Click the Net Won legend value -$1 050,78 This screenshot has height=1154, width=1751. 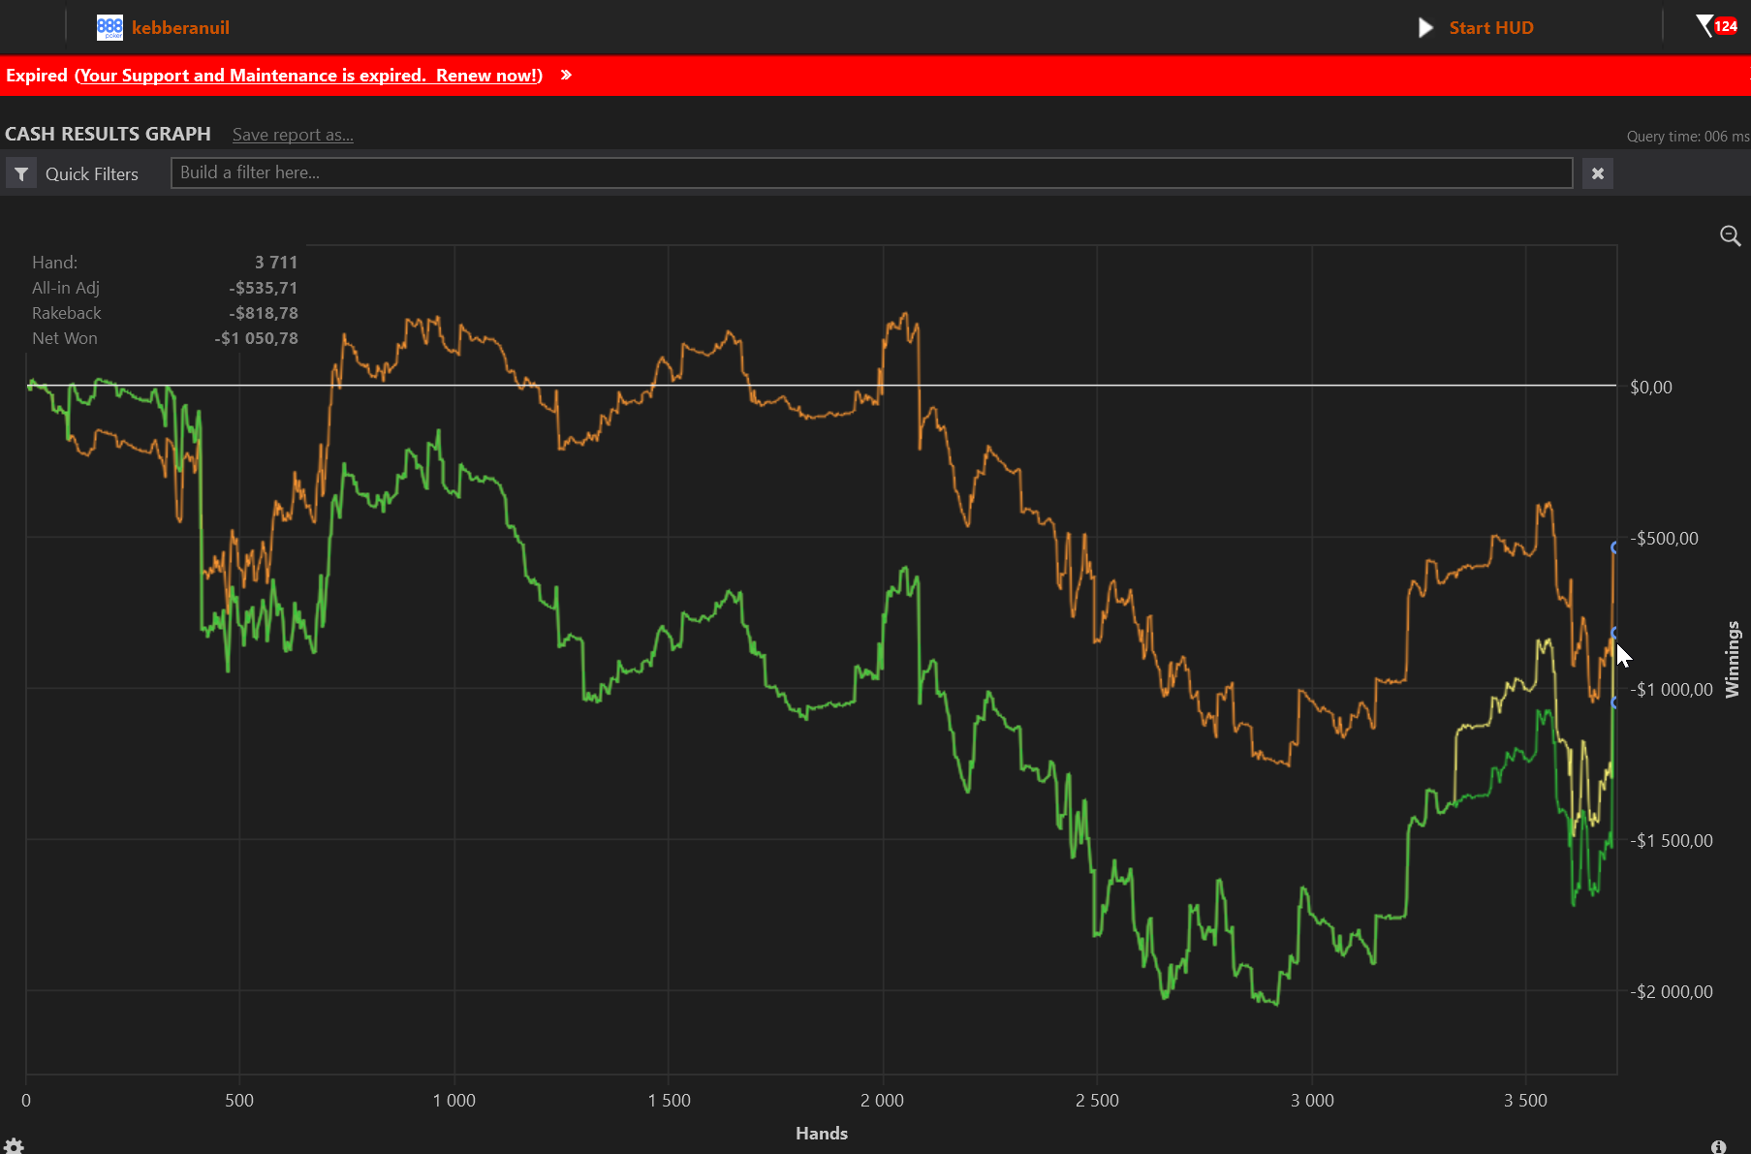tap(257, 338)
